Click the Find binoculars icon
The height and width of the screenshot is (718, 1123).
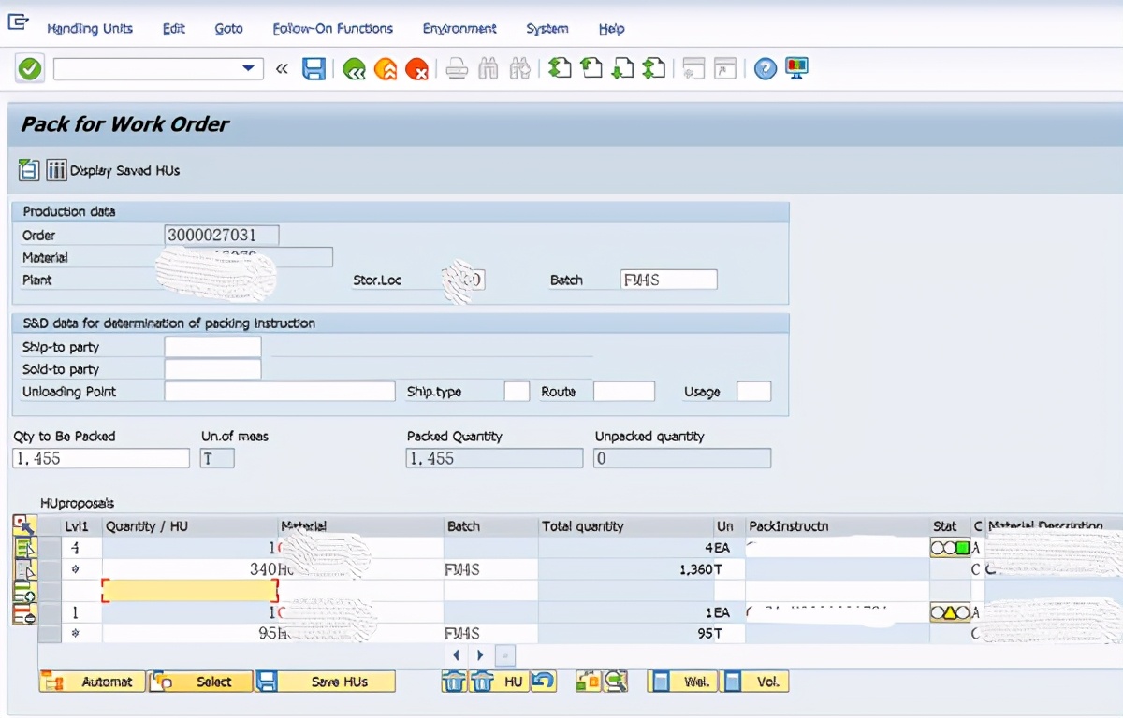click(x=489, y=68)
